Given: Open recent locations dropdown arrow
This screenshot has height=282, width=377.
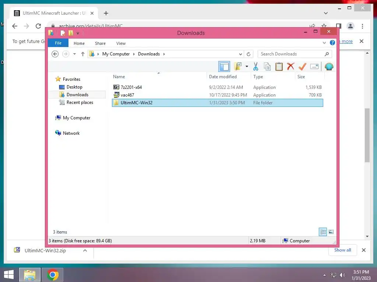Looking at the screenshot, I should 74,54.
